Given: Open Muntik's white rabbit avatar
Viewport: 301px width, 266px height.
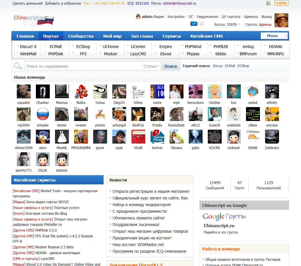Looking at the screenshot, I should [x=62, y=137].
